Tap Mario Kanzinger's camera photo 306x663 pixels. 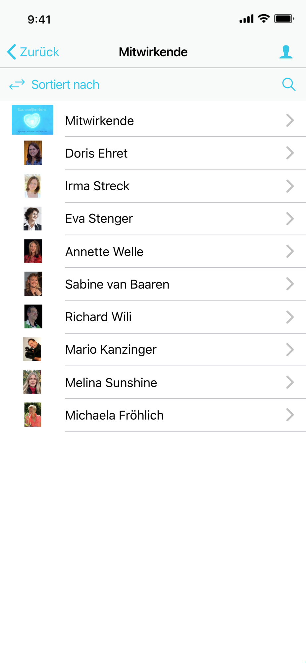pos(32,349)
